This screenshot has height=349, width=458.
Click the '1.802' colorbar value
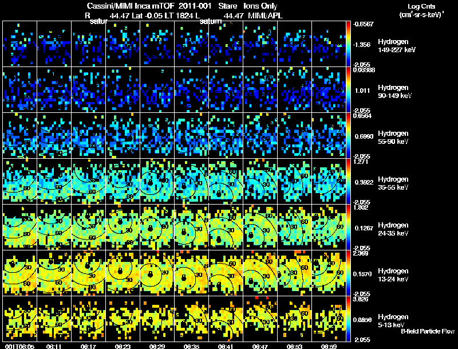tap(361, 207)
